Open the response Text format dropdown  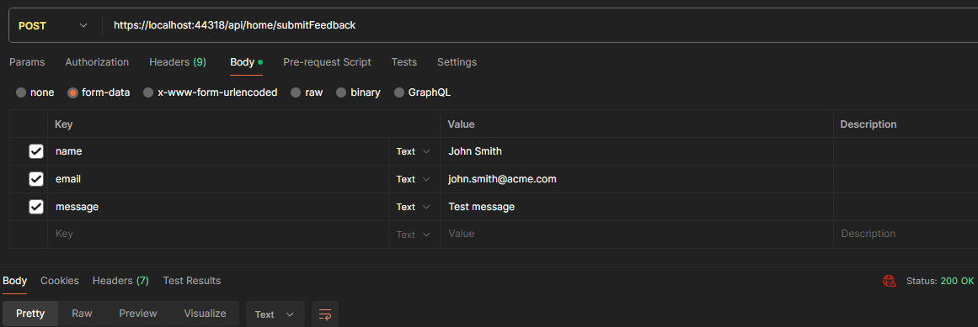click(x=275, y=314)
